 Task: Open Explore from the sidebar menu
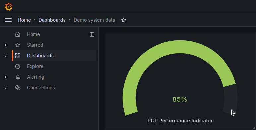35,66
